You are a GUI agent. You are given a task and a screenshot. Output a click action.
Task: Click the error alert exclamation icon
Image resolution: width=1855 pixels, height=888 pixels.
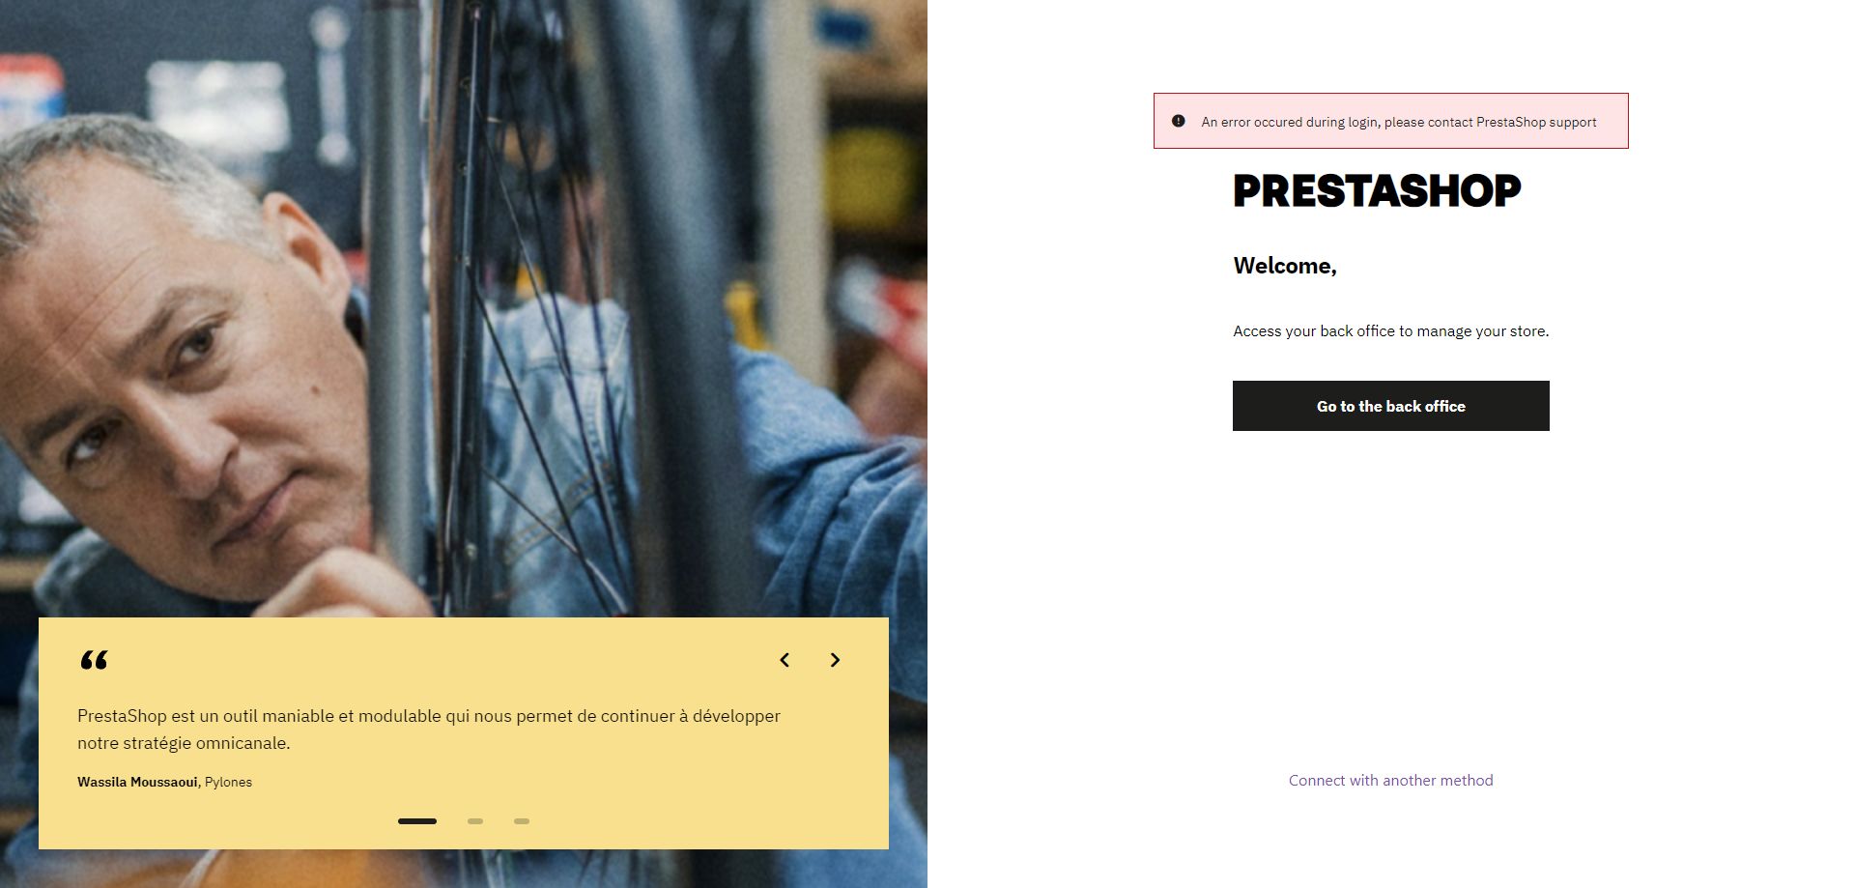point(1178,122)
